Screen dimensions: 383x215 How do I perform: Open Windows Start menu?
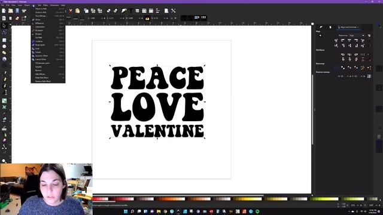(x=126, y=211)
